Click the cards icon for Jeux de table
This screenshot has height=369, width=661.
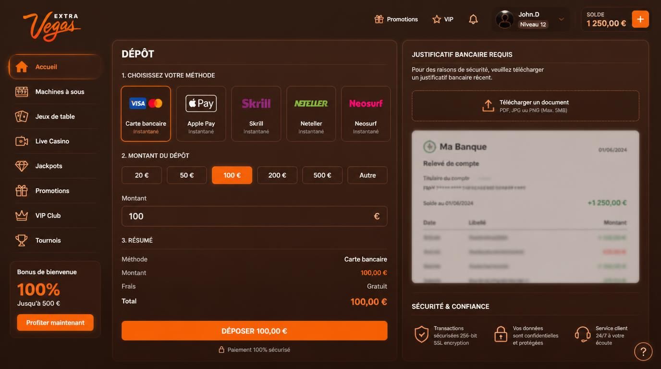(22, 116)
